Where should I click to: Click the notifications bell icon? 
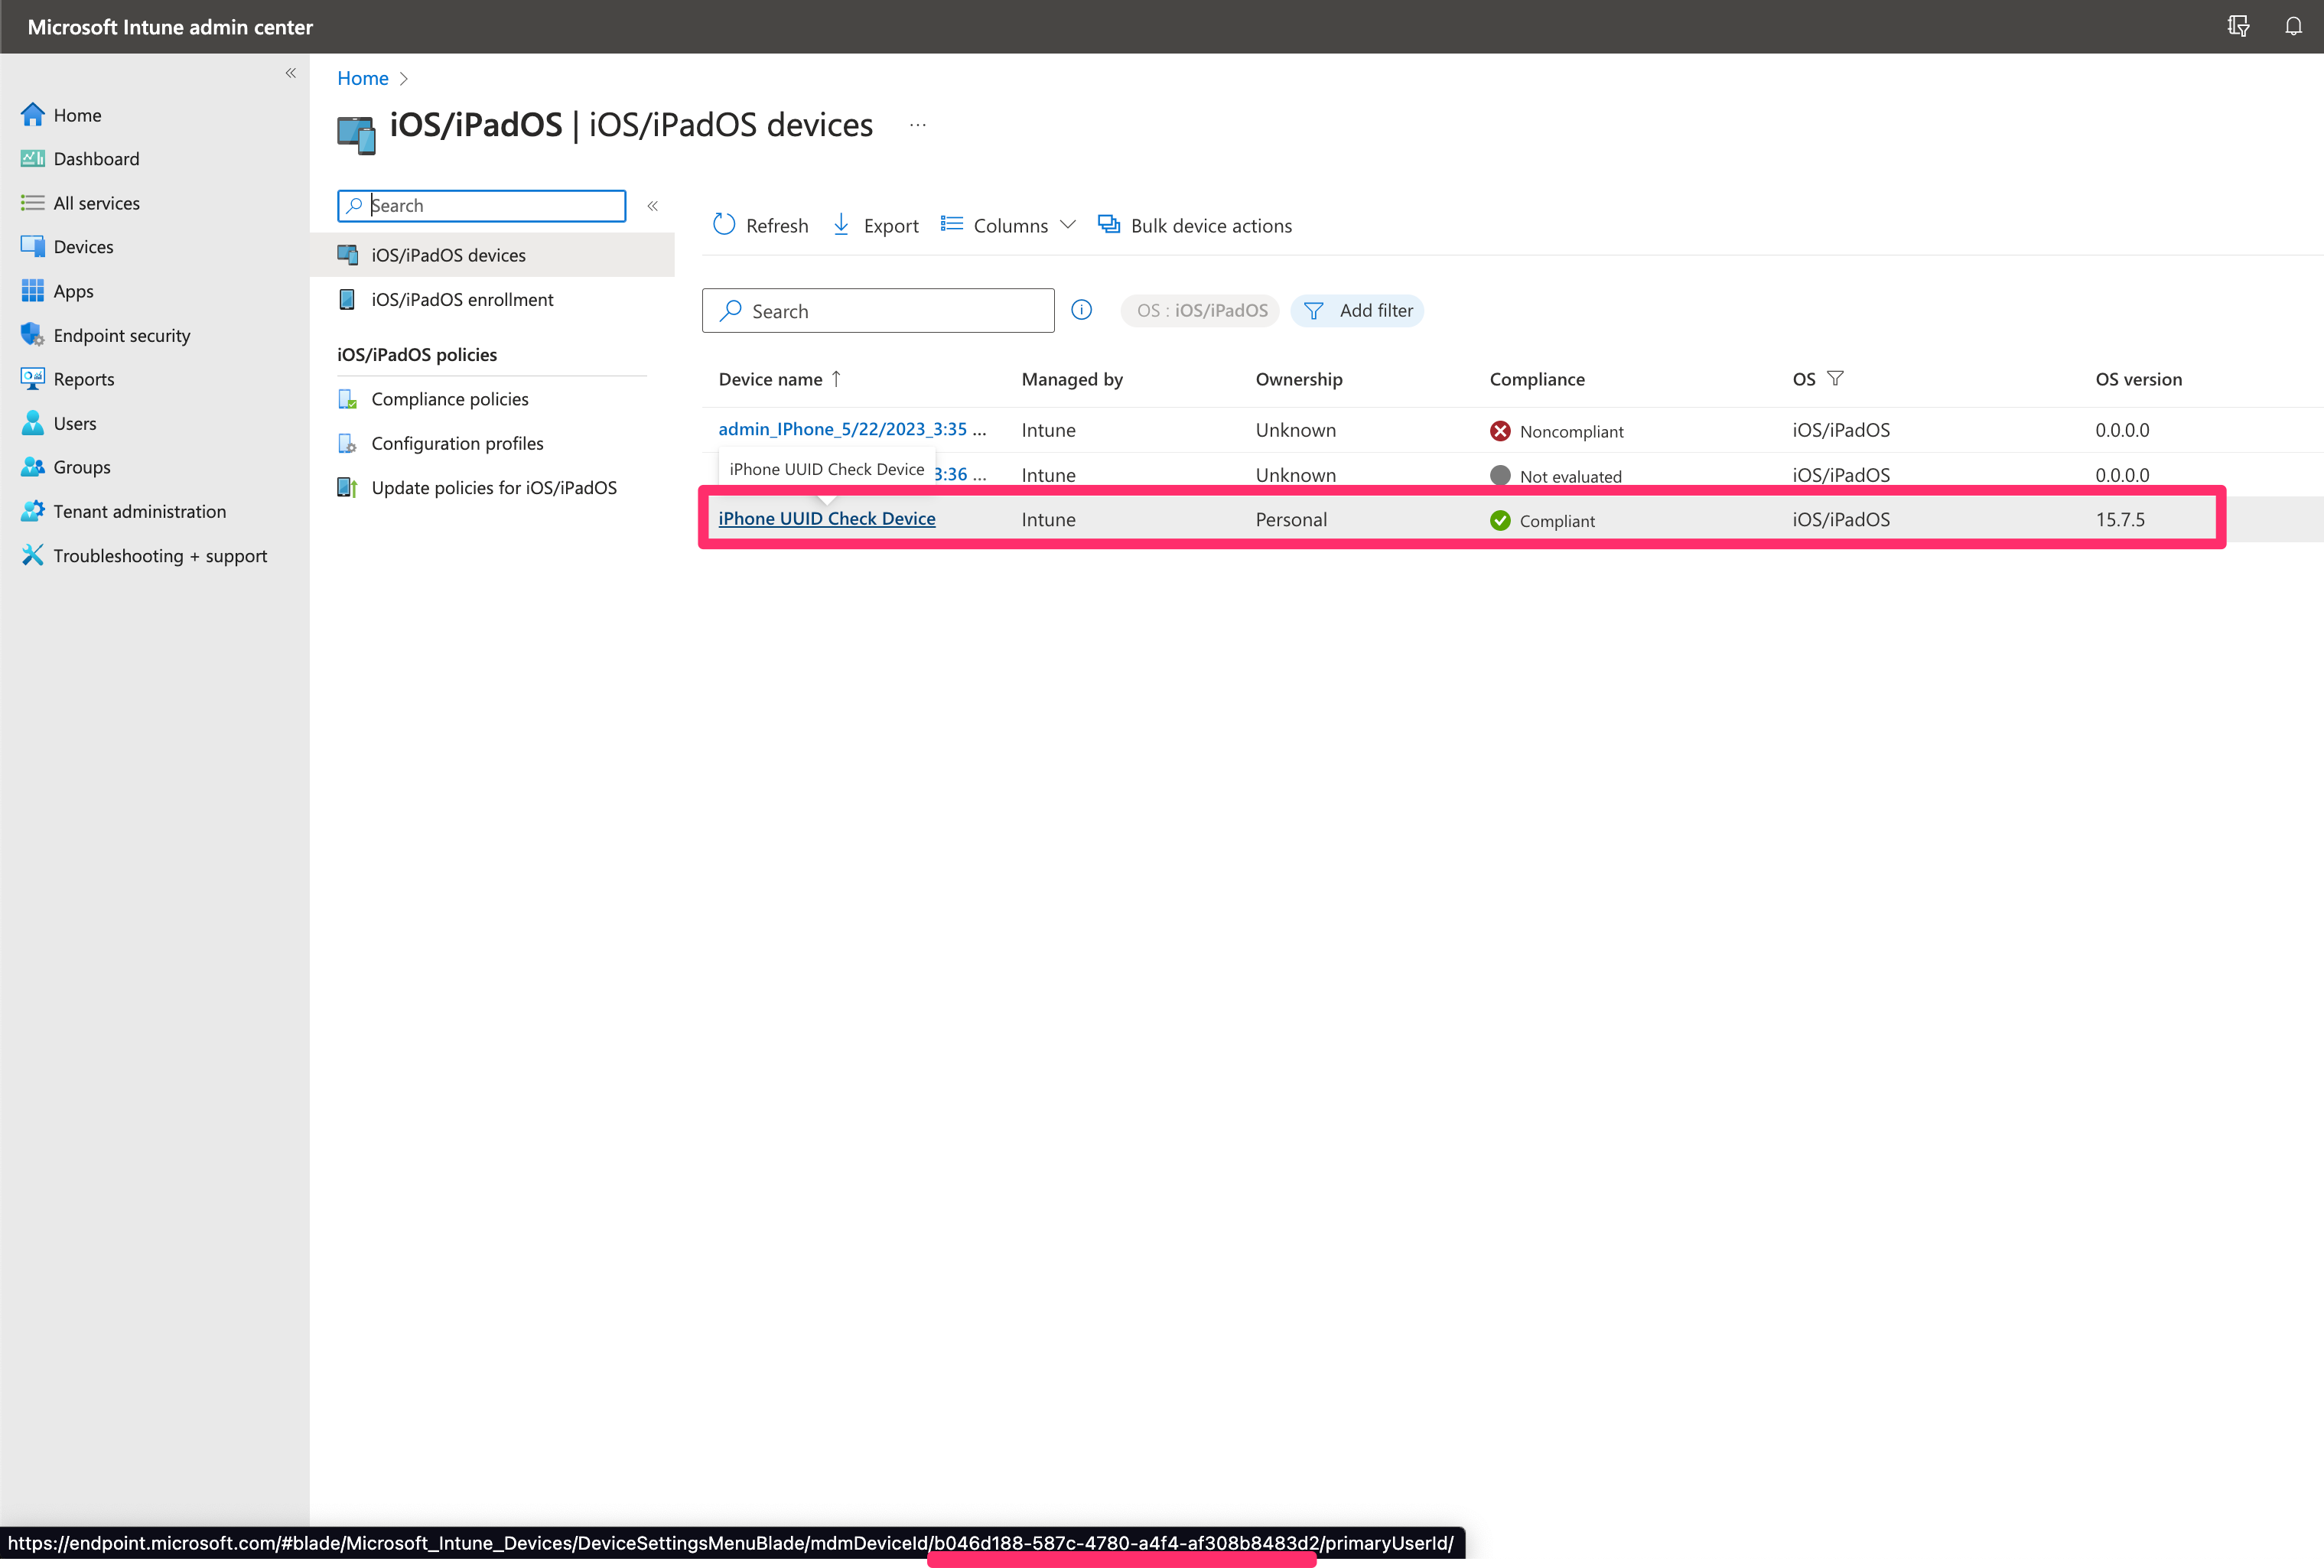click(2293, 27)
